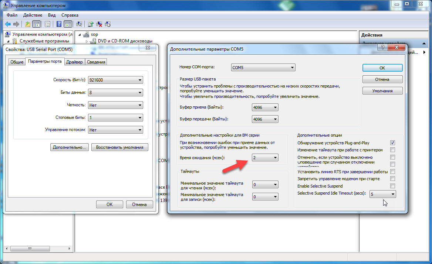The width and height of the screenshot is (432, 264).
Task: Open the Буфер приема dropdown
Action: point(265,107)
